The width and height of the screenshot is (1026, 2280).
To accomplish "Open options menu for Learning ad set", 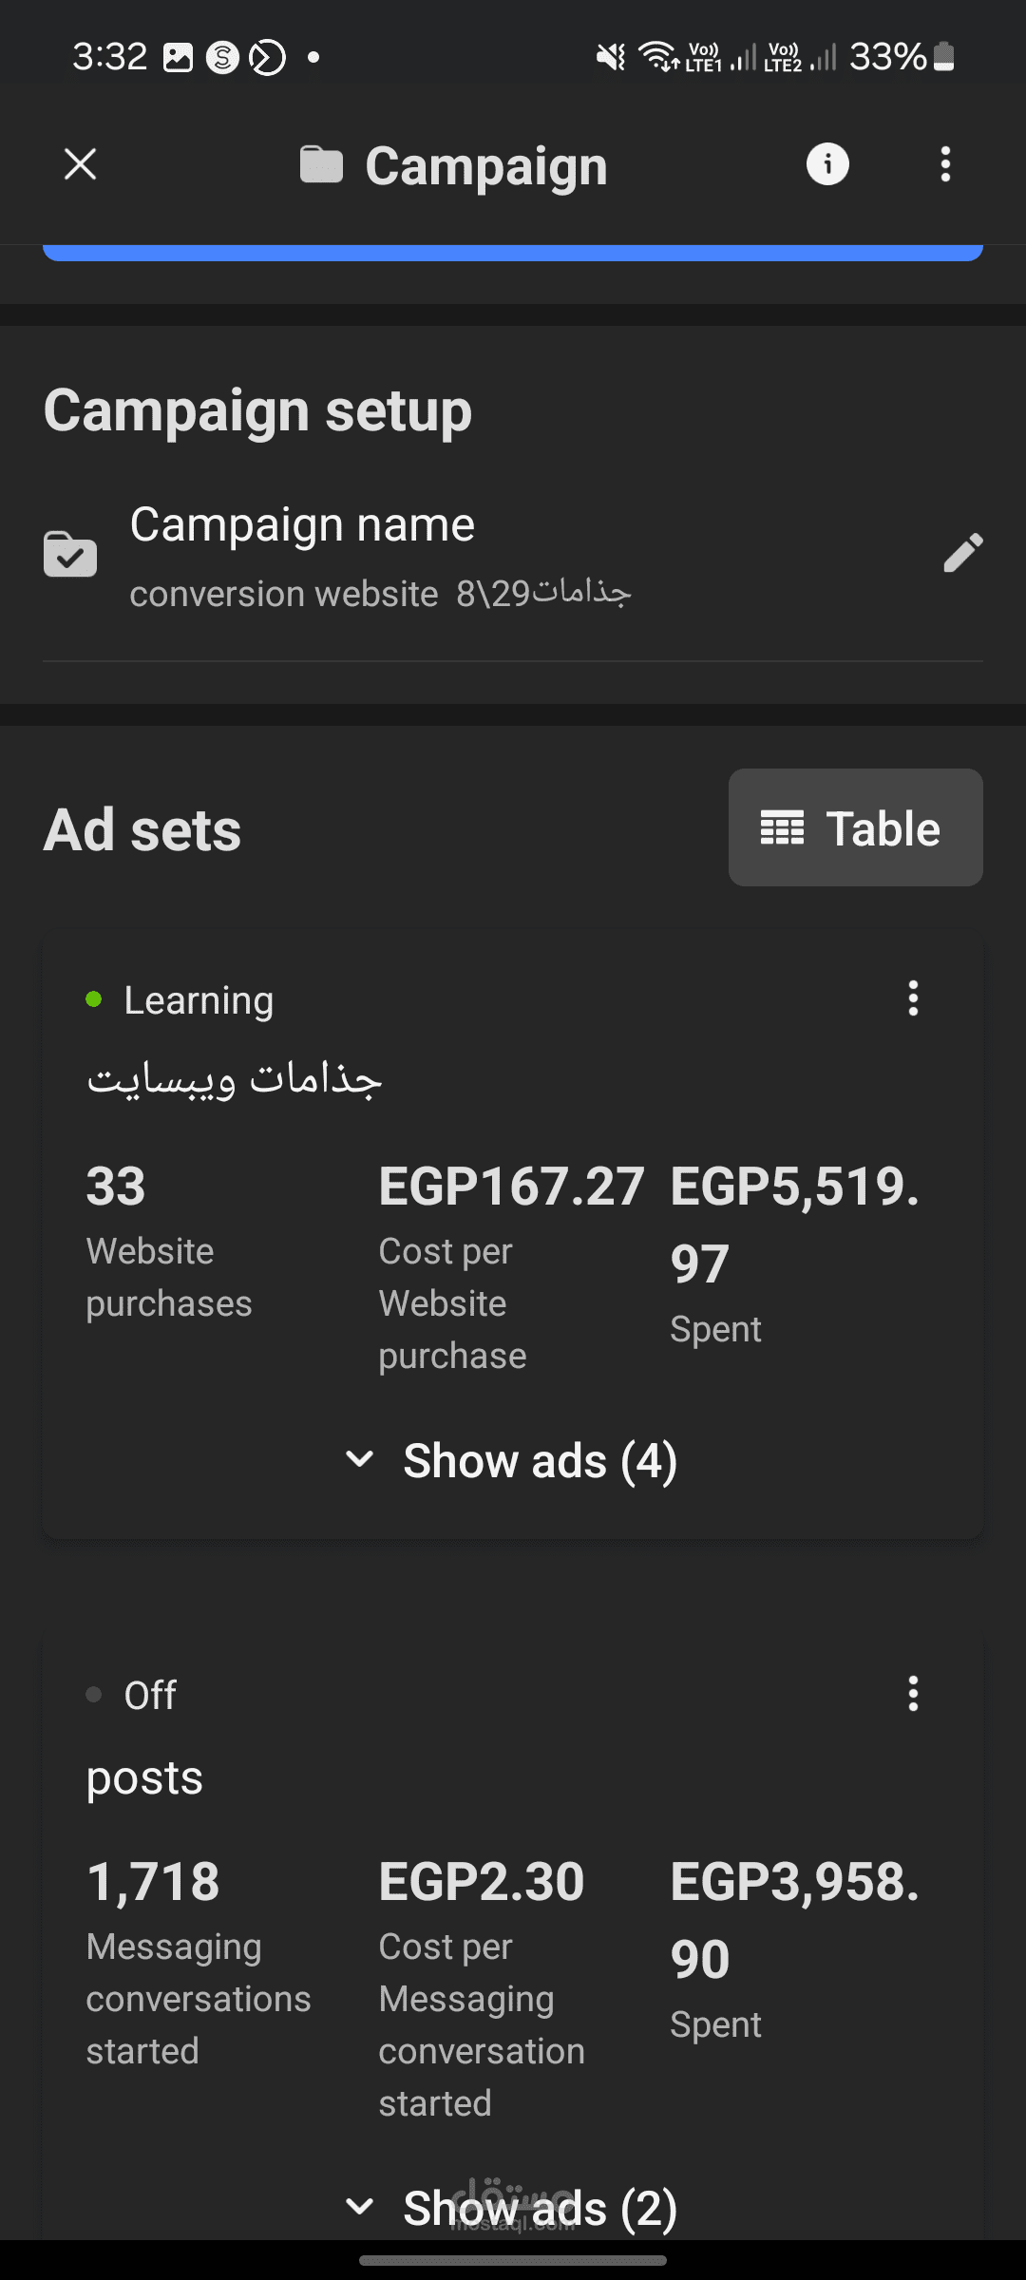I will click(x=913, y=998).
